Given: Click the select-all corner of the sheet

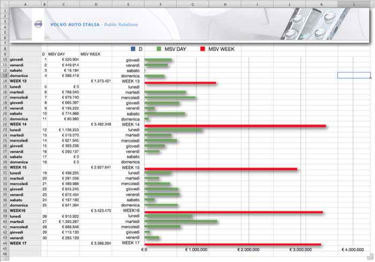Looking at the screenshot, I should coord(4,4).
